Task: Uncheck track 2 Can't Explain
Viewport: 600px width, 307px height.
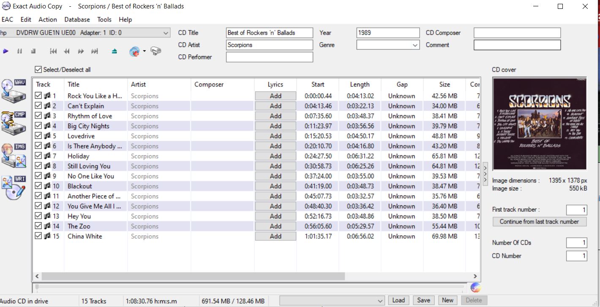Action: (x=38, y=106)
